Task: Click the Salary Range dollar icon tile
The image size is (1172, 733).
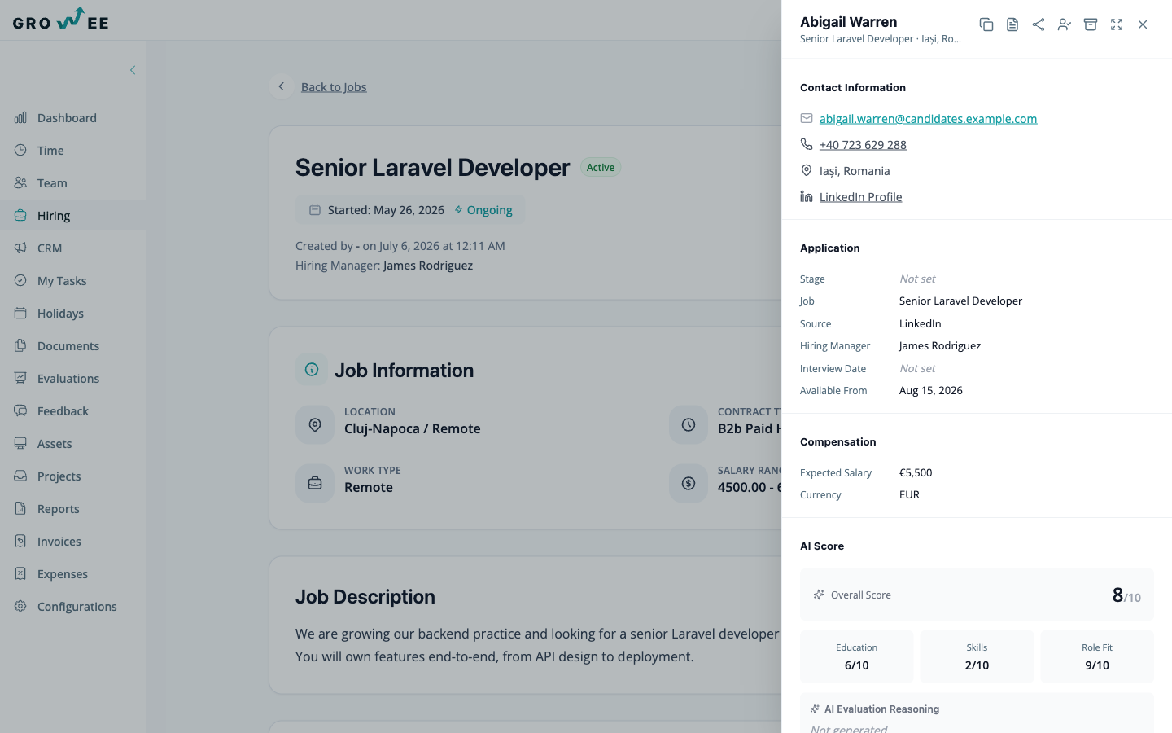Action: (689, 484)
